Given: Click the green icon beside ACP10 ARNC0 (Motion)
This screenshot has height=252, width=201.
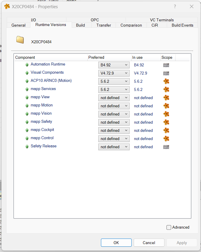Looking at the screenshot, I should 27,81.
